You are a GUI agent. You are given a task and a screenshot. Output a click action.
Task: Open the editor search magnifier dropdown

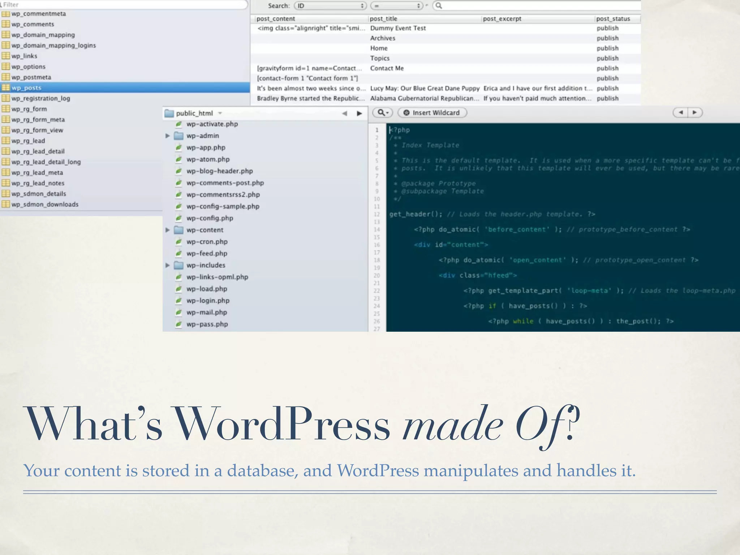tap(383, 113)
